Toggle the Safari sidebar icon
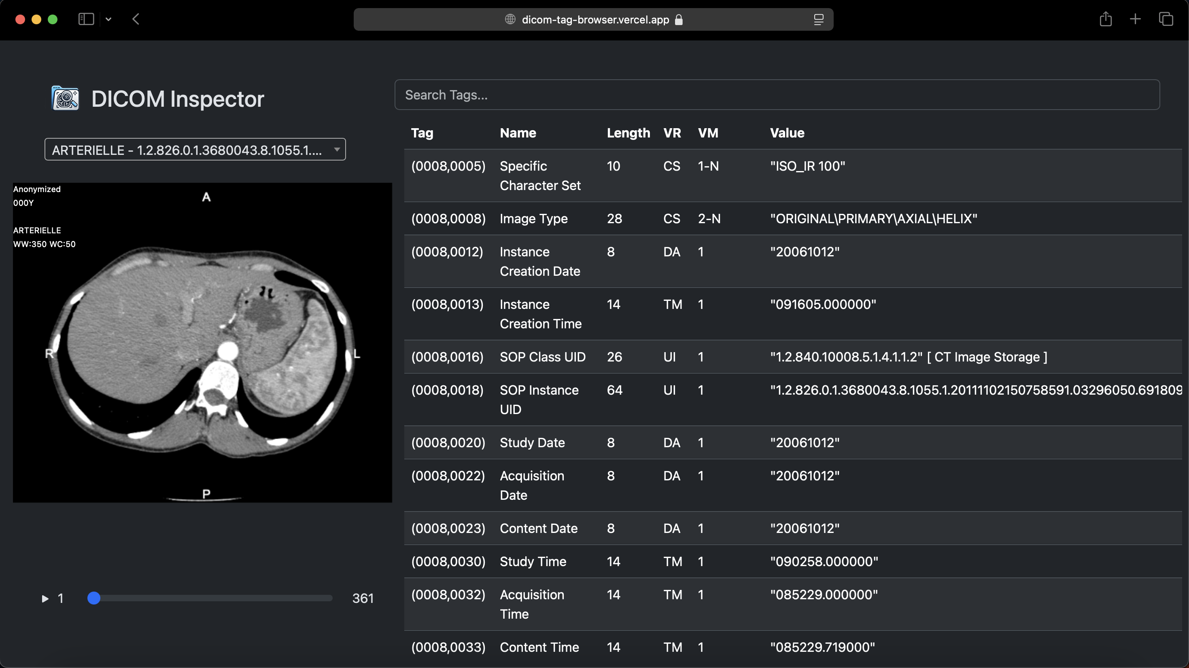The height and width of the screenshot is (668, 1189). click(x=86, y=19)
